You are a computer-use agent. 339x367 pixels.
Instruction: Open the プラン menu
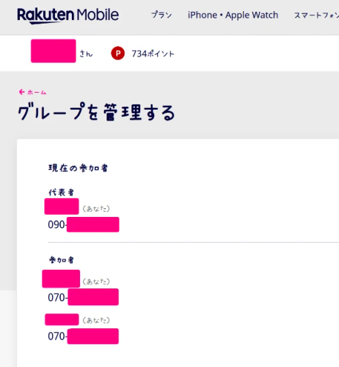[161, 15]
